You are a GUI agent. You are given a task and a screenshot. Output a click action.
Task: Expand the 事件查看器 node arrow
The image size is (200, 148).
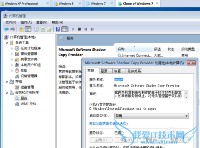pos(12,54)
